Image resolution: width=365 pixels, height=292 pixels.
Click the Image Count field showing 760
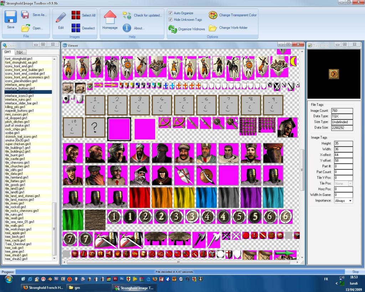coord(342,111)
